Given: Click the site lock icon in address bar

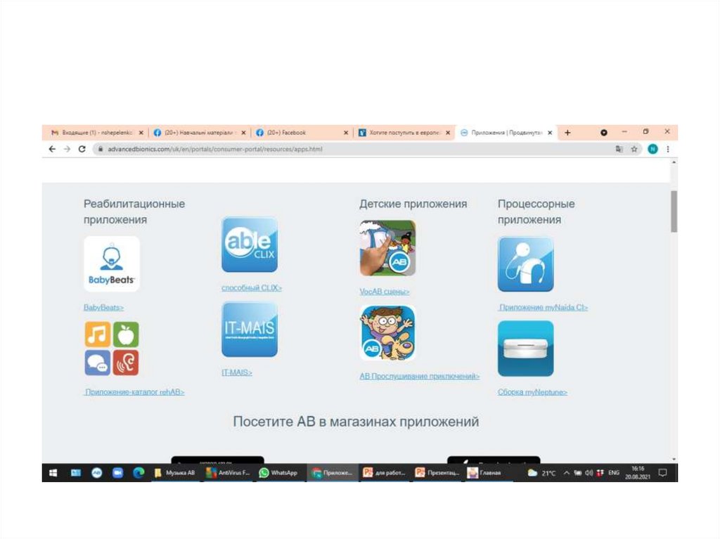Looking at the screenshot, I should click(100, 149).
